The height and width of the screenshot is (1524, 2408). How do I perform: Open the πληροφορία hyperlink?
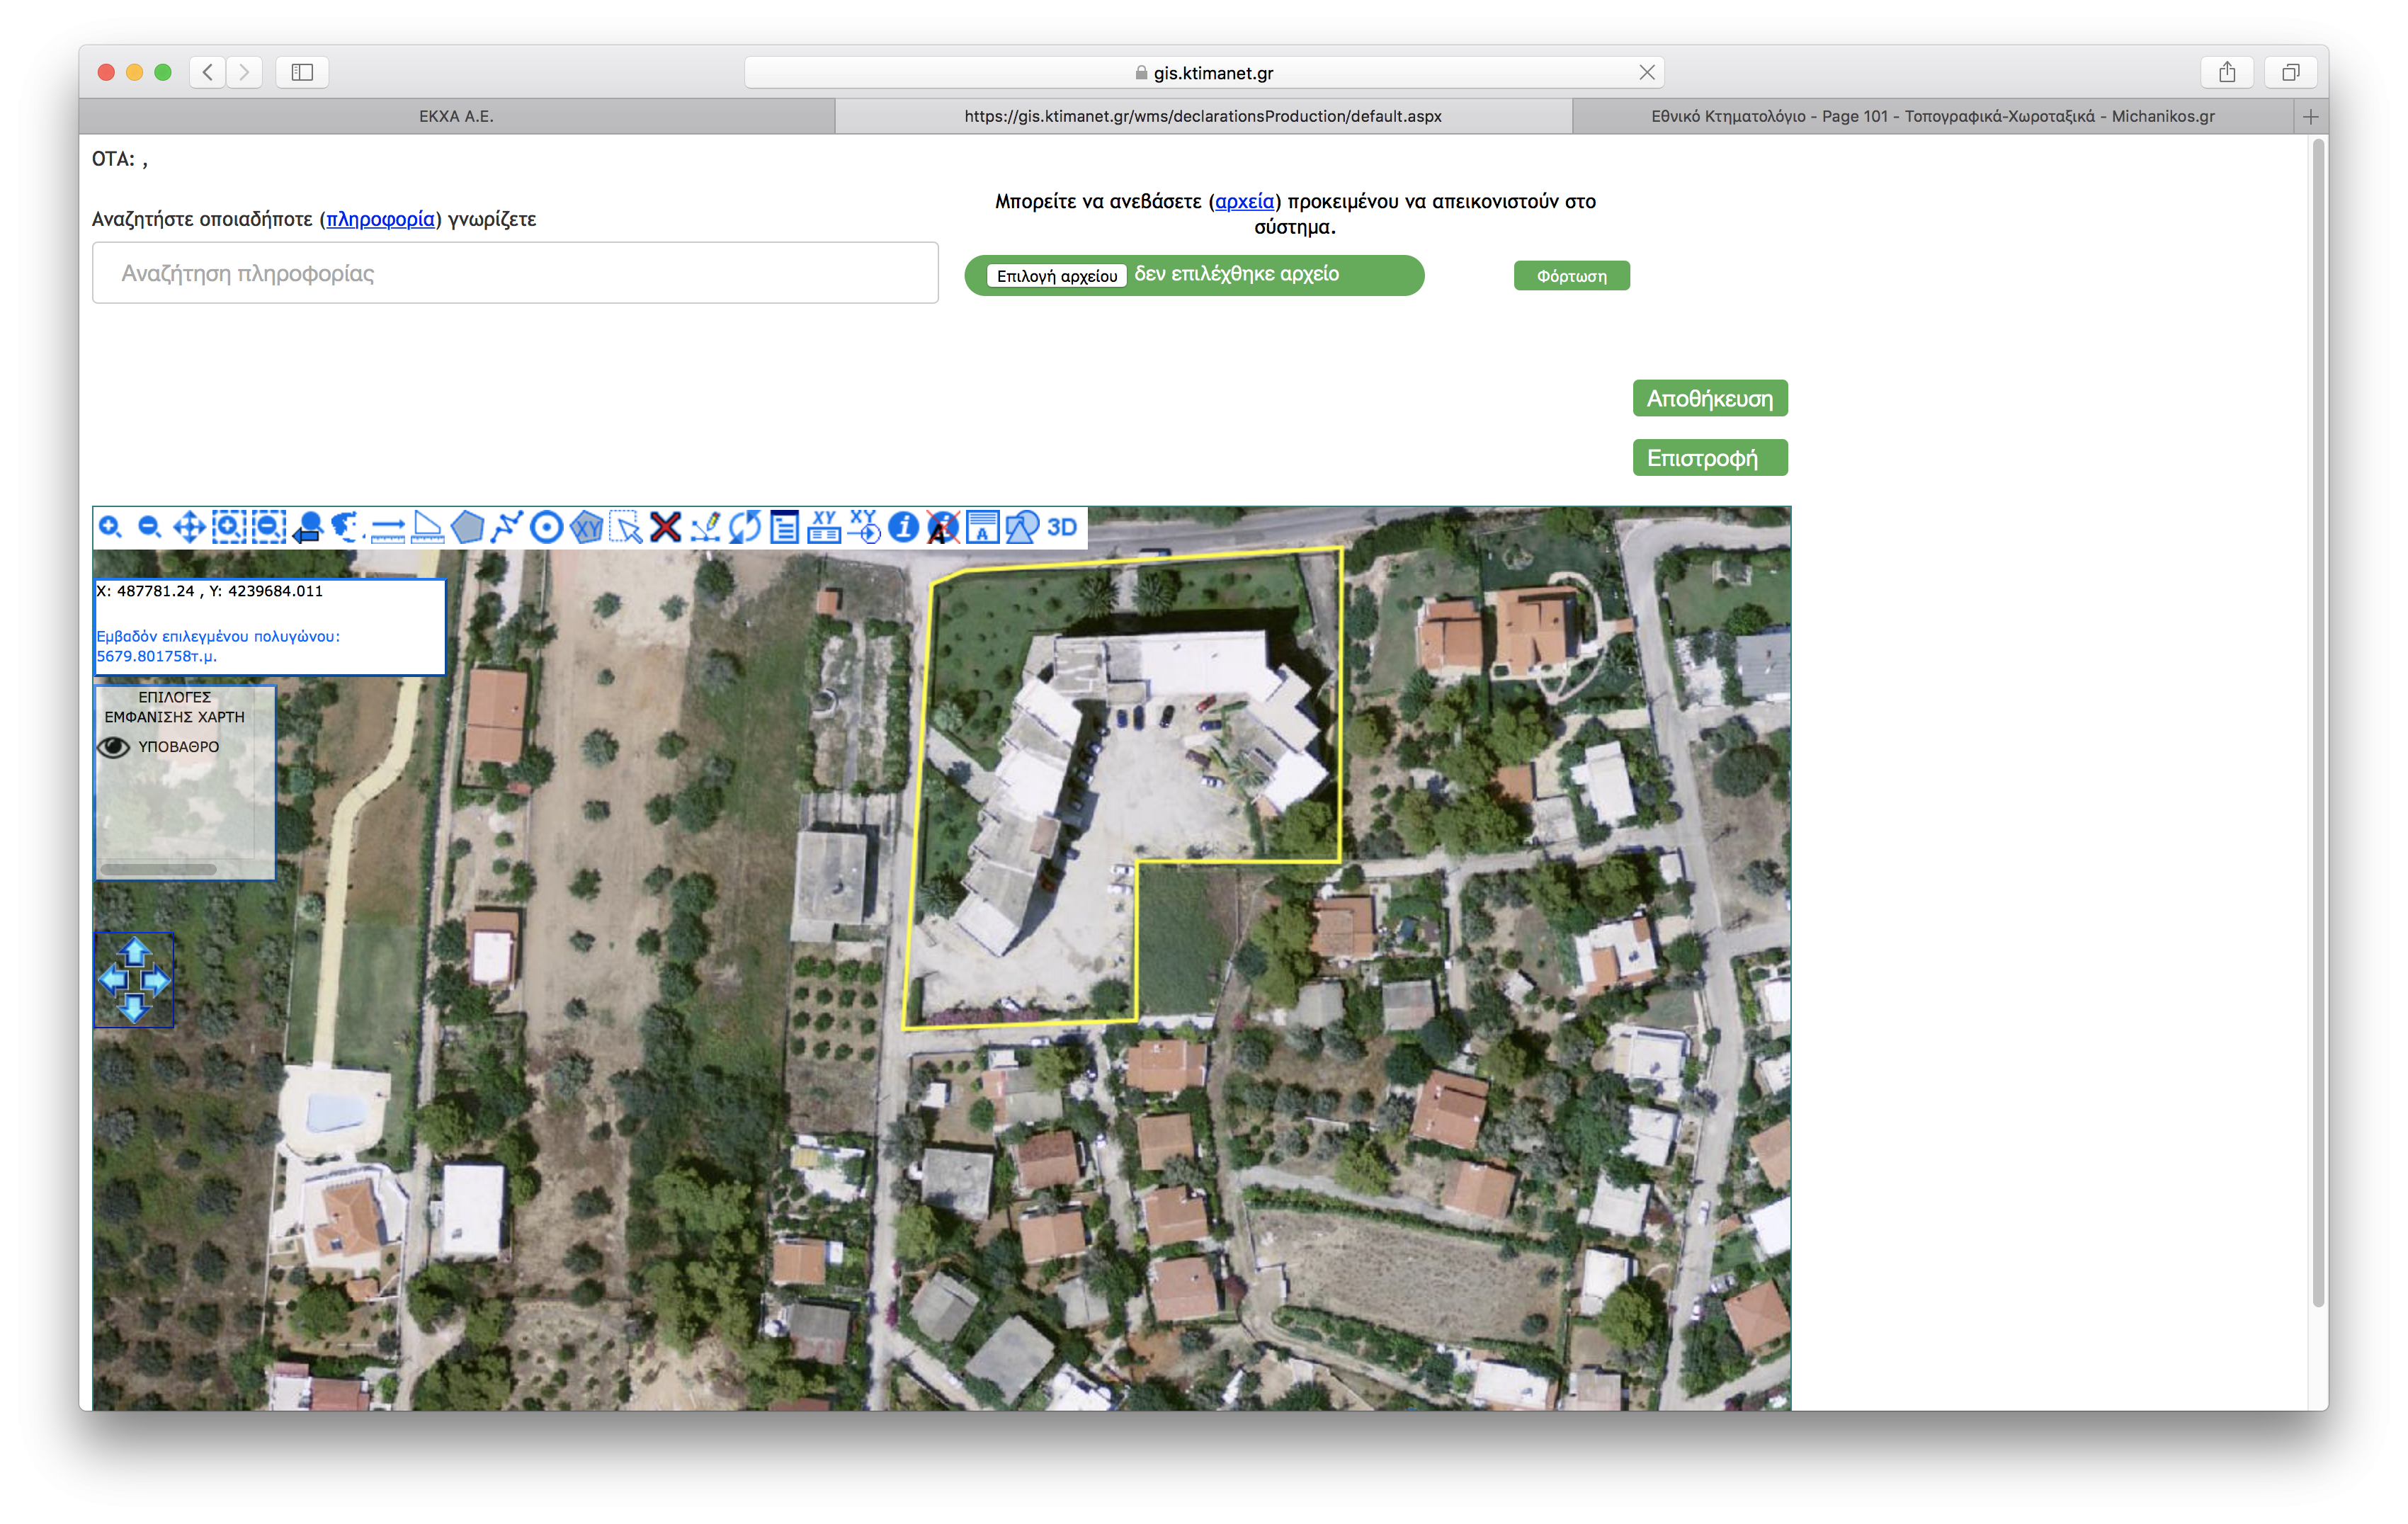[x=380, y=219]
